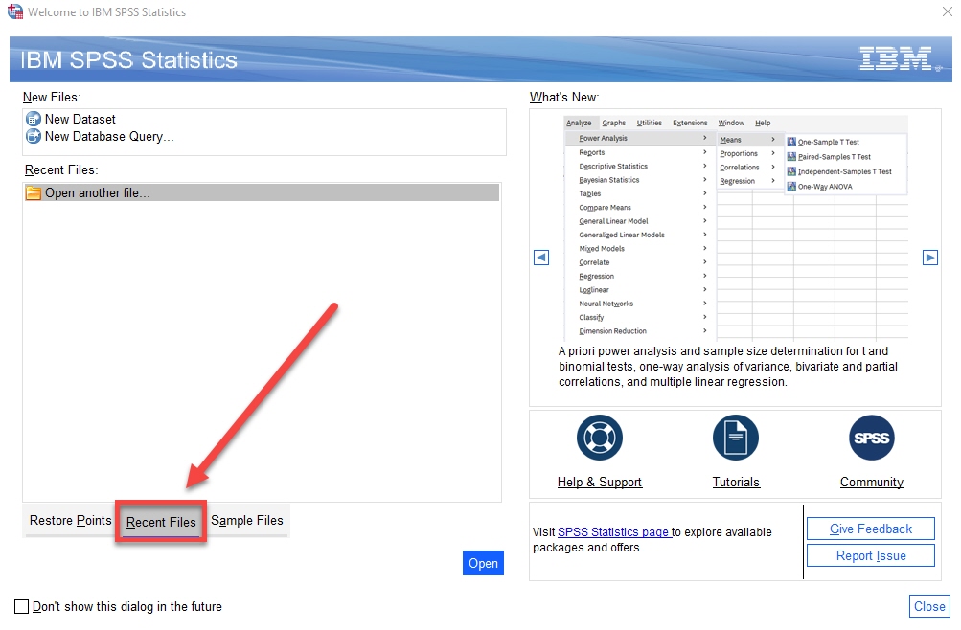Screen dimensions: 961x630
Task: Click the New Dataset icon
Action: point(34,119)
